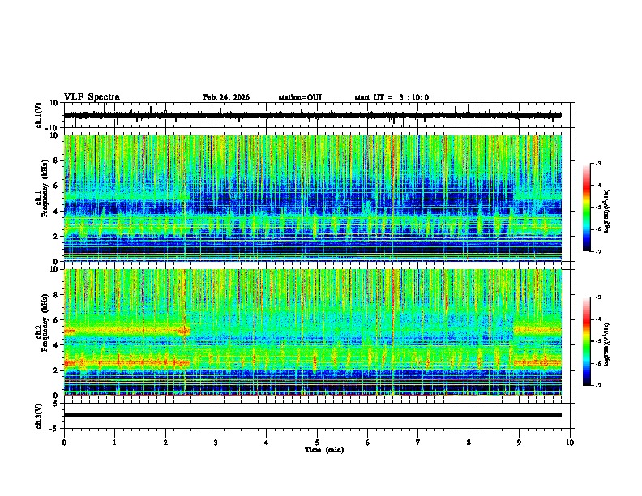The image size is (642, 496).
Task: Click the ch.2 spectrogram color scale bar
Action: pos(587,341)
